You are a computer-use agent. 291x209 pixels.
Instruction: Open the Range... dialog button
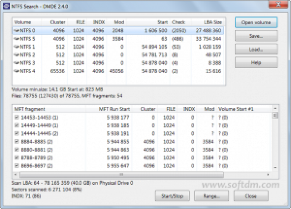pyautogui.click(x=212, y=196)
